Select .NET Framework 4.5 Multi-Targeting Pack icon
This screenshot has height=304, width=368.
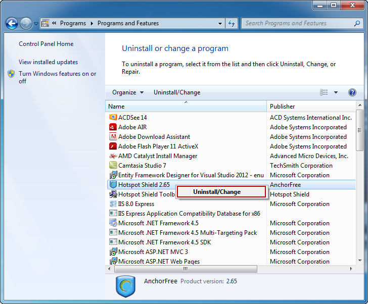click(113, 232)
